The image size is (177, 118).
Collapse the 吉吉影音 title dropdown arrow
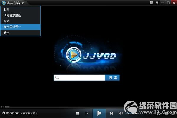23,3
